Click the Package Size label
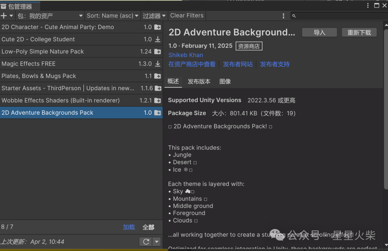Image resolution: width=388 pixels, height=251 pixels. click(187, 113)
